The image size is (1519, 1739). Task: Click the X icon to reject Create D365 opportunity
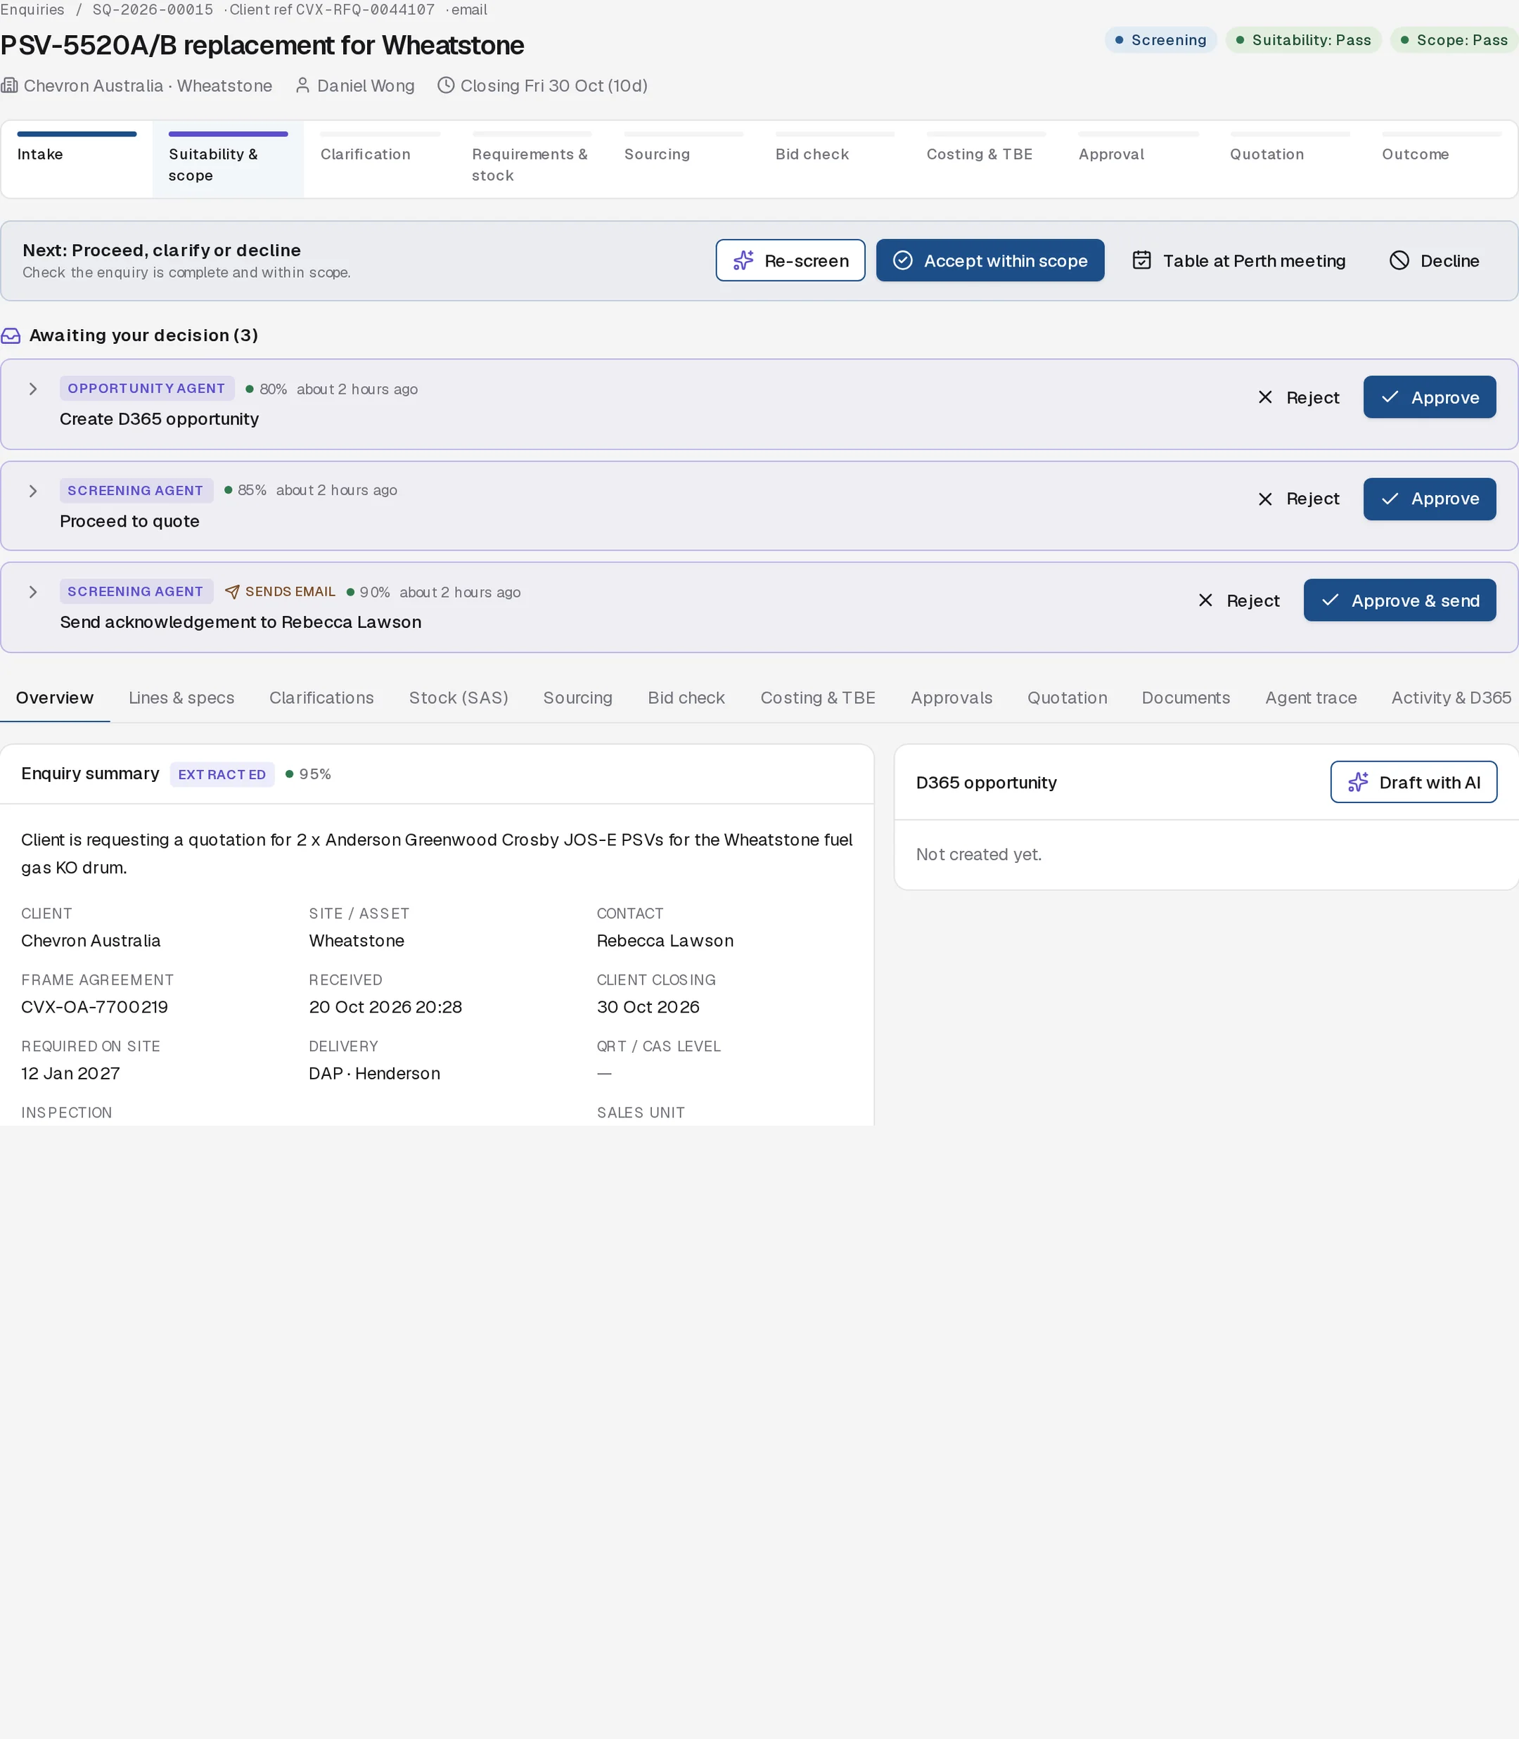tap(1264, 397)
